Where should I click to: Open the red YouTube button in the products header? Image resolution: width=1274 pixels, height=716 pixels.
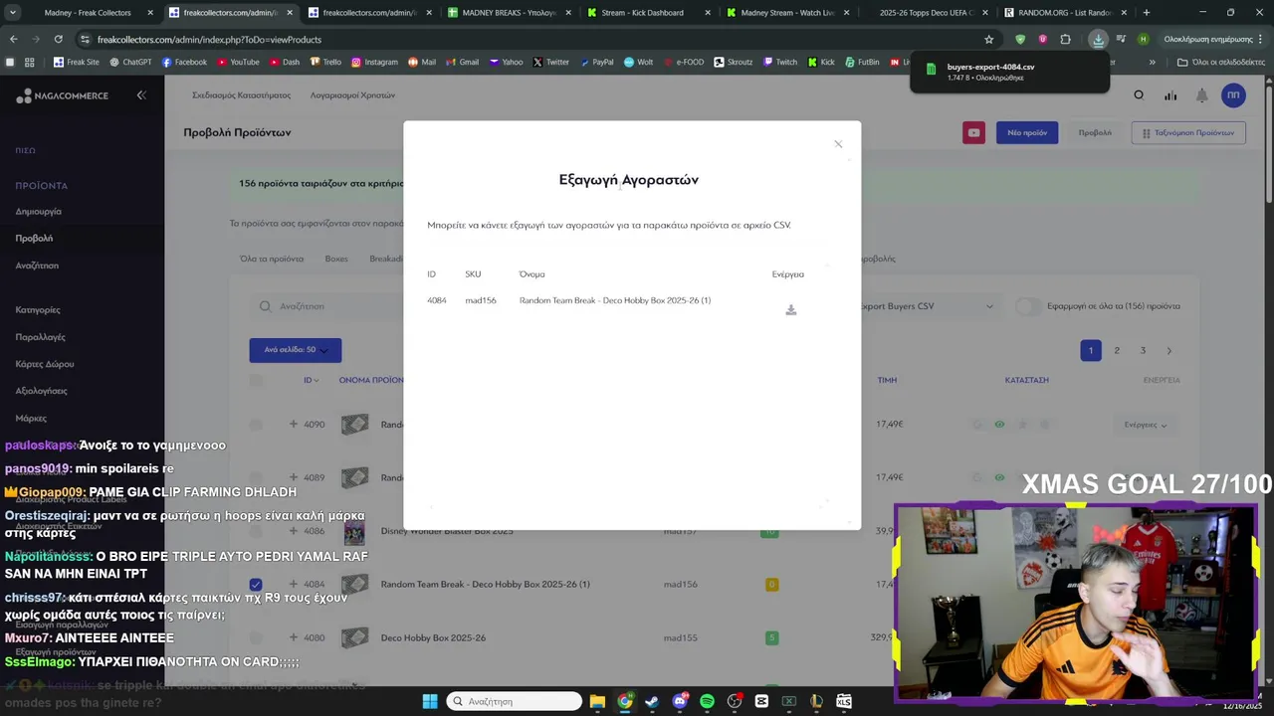pyautogui.click(x=973, y=132)
